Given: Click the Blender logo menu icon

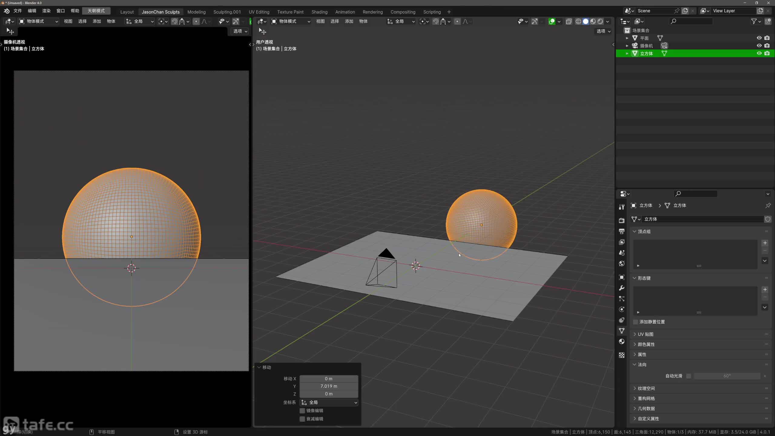Looking at the screenshot, I should pyautogui.click(x=7, y=11).
